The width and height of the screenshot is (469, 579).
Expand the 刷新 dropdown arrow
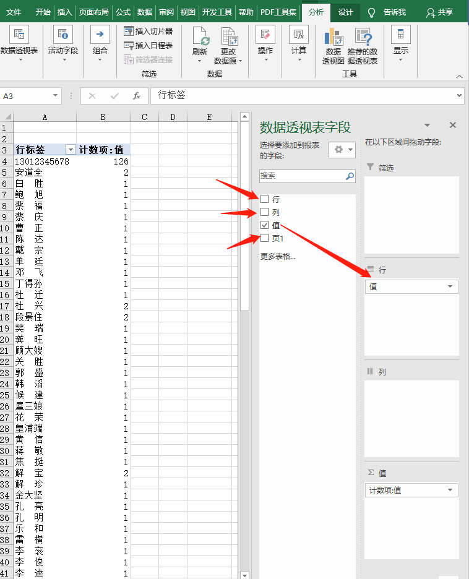pos(199,61)
